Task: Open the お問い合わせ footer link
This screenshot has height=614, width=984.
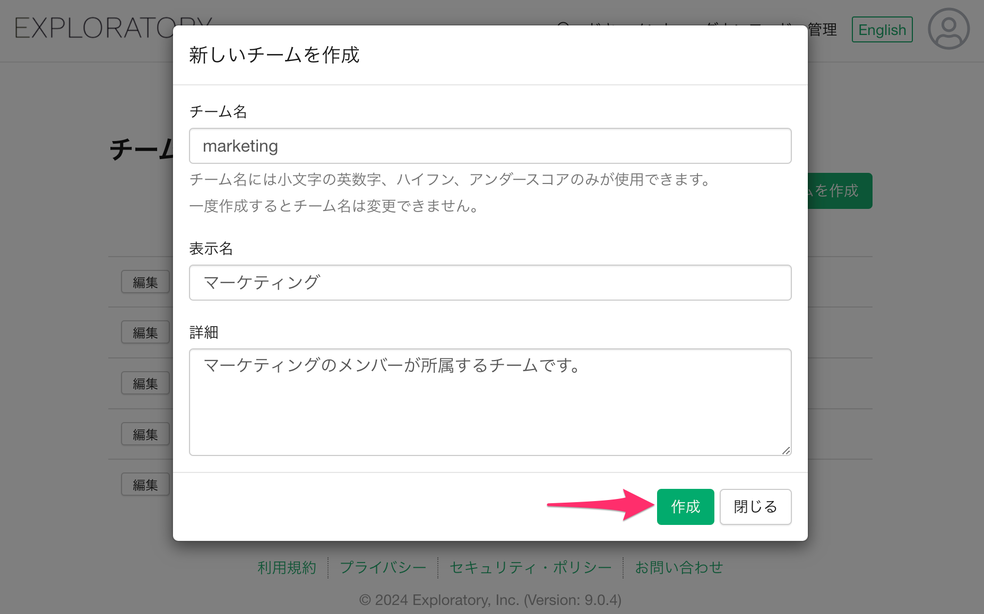Action: tap(679, 568)
